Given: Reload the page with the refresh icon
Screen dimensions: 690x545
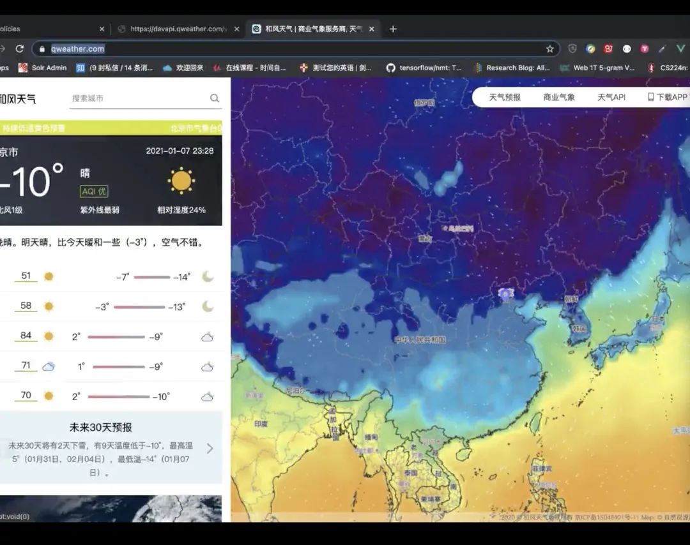Looking at the screenshot, I should coord(19,49).
